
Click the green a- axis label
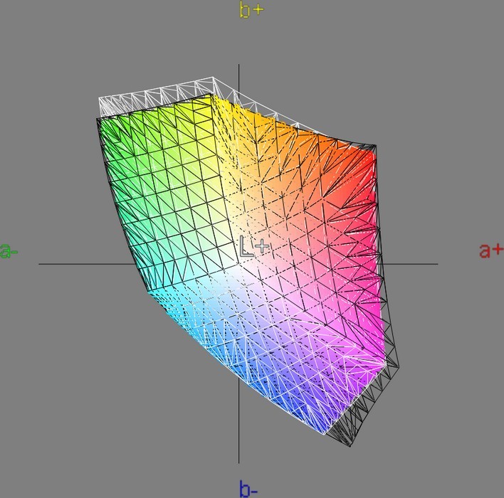point(9,251)
